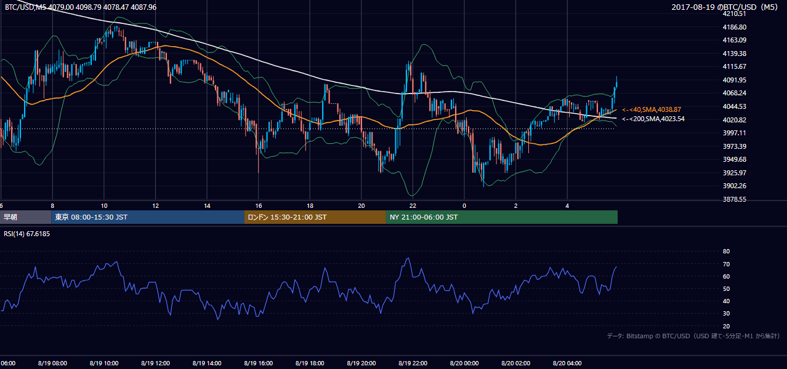The height and width of the screenshot is (369, 787).
Task: Click the 8/19 22:00 date label
Action: point(413,363)
